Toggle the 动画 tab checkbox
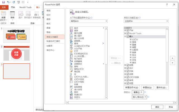179x112 pixels. 128,74
